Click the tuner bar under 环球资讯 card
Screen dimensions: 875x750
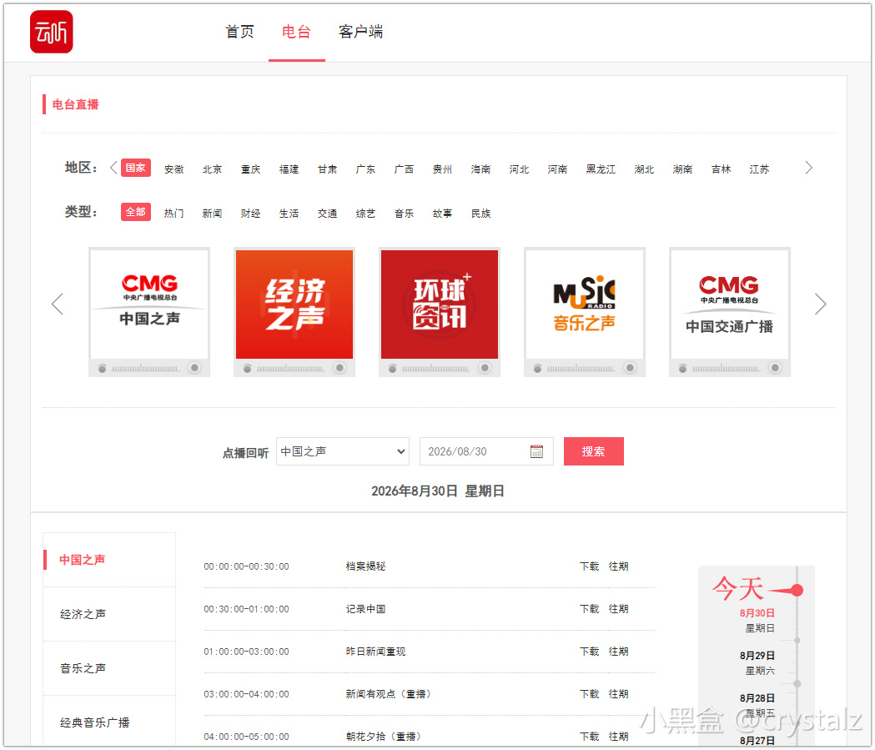click(x=435, y=368)
